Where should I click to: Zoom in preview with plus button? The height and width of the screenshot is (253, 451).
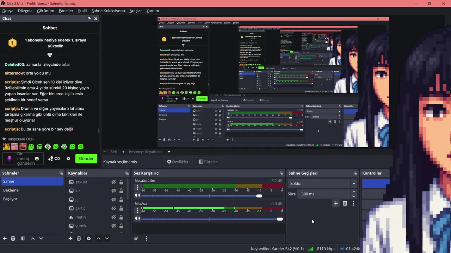(x=123, y=152)
